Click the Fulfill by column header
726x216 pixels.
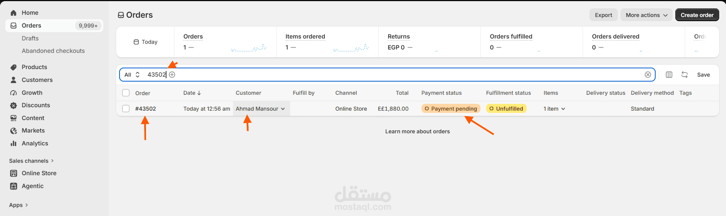pyautogui.click(x=303, y=93)
